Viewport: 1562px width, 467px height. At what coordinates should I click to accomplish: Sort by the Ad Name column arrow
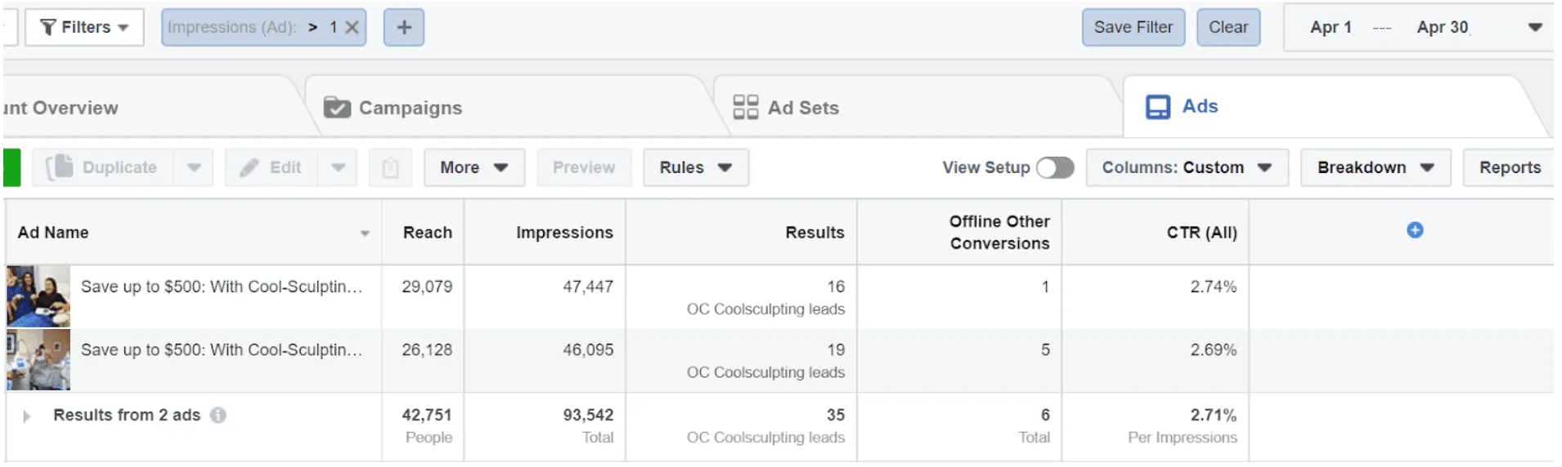(365, 233)
